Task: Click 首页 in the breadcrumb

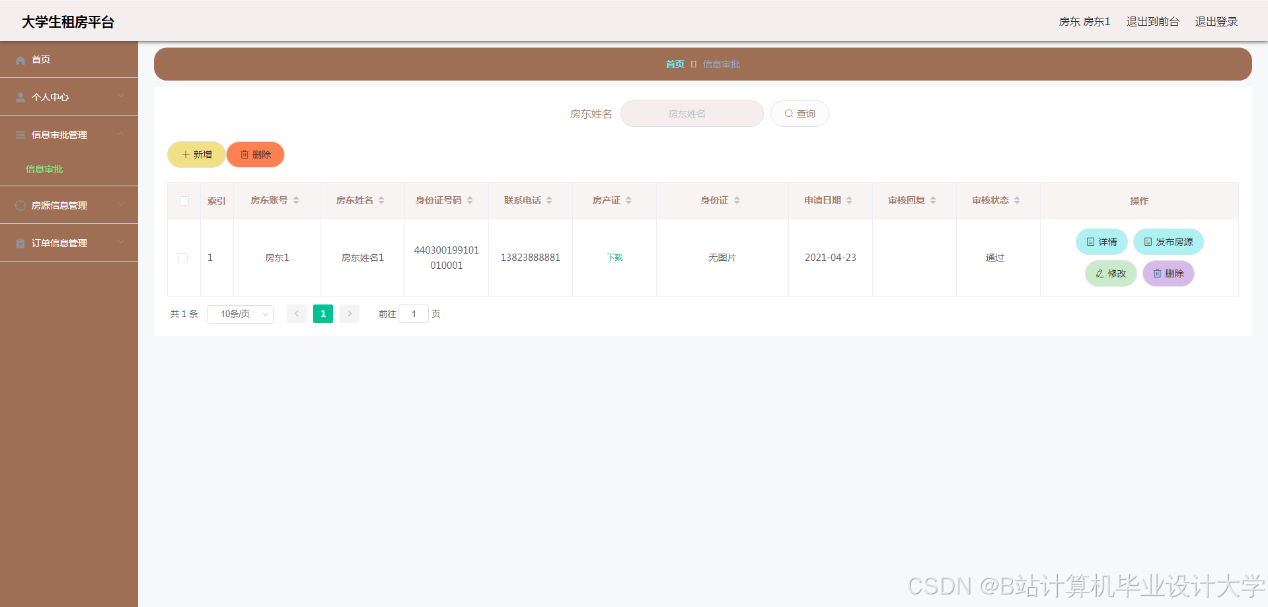Action: (675, 64)
